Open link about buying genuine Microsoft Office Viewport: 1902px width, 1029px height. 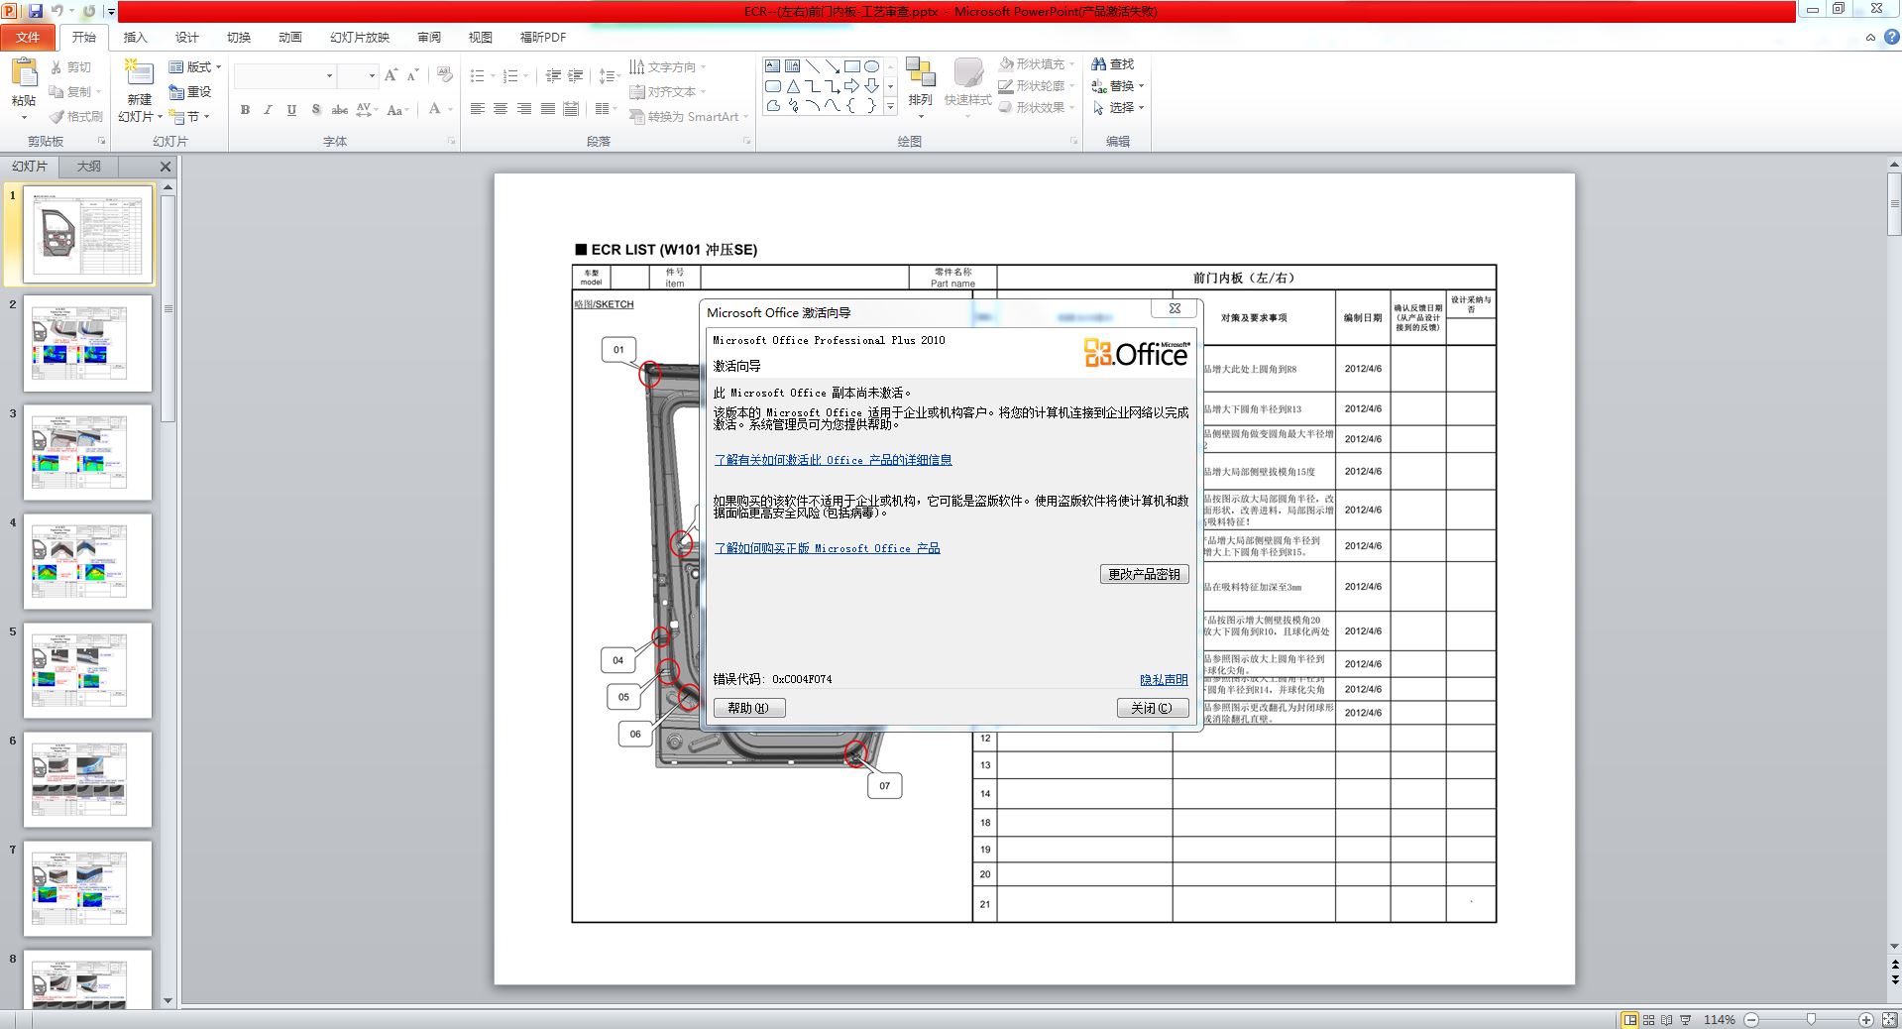827,548
